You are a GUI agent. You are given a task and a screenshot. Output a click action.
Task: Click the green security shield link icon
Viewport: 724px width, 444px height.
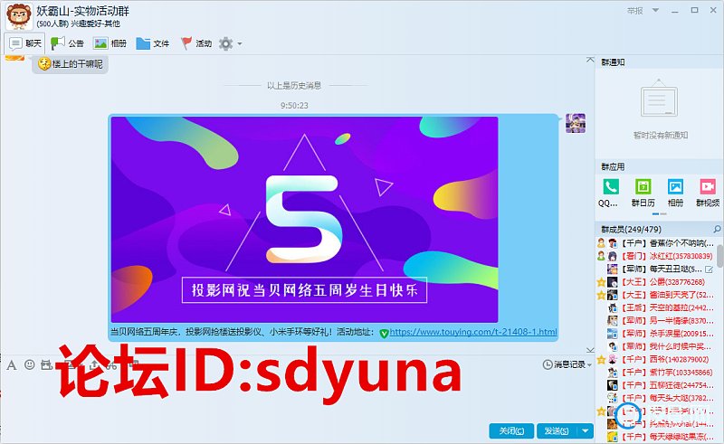point(384,333)
